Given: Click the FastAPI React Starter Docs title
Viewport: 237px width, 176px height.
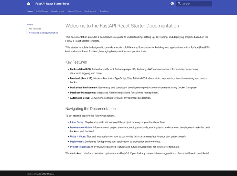Looking at the screenshot, I should pyautogui.click(x=52, y=4).
